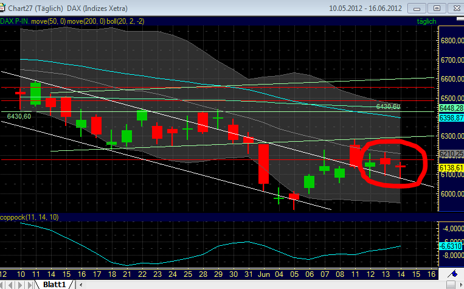Click the horizontal scrollbar thumb
This screenshot has width=464, height=289.
coord(451,285)
